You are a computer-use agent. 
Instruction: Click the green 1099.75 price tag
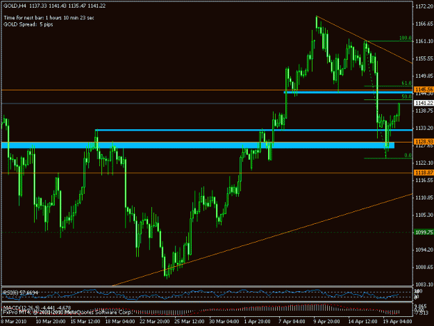click(424, 232)
